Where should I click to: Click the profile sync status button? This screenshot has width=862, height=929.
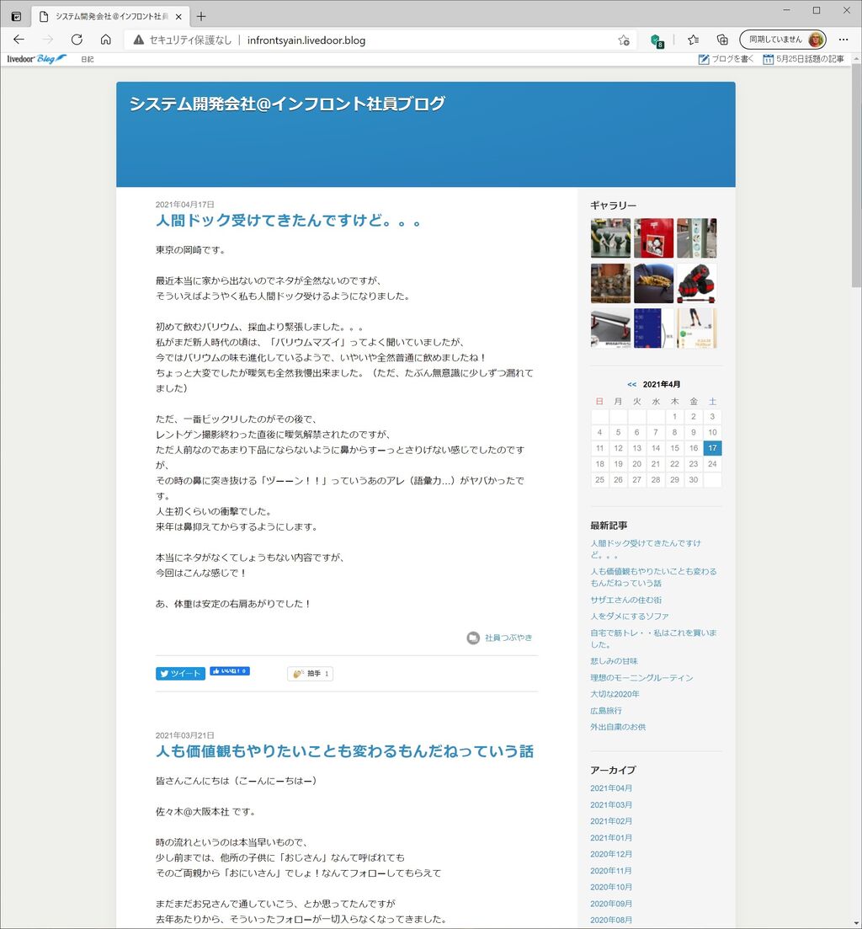[783, 40]
